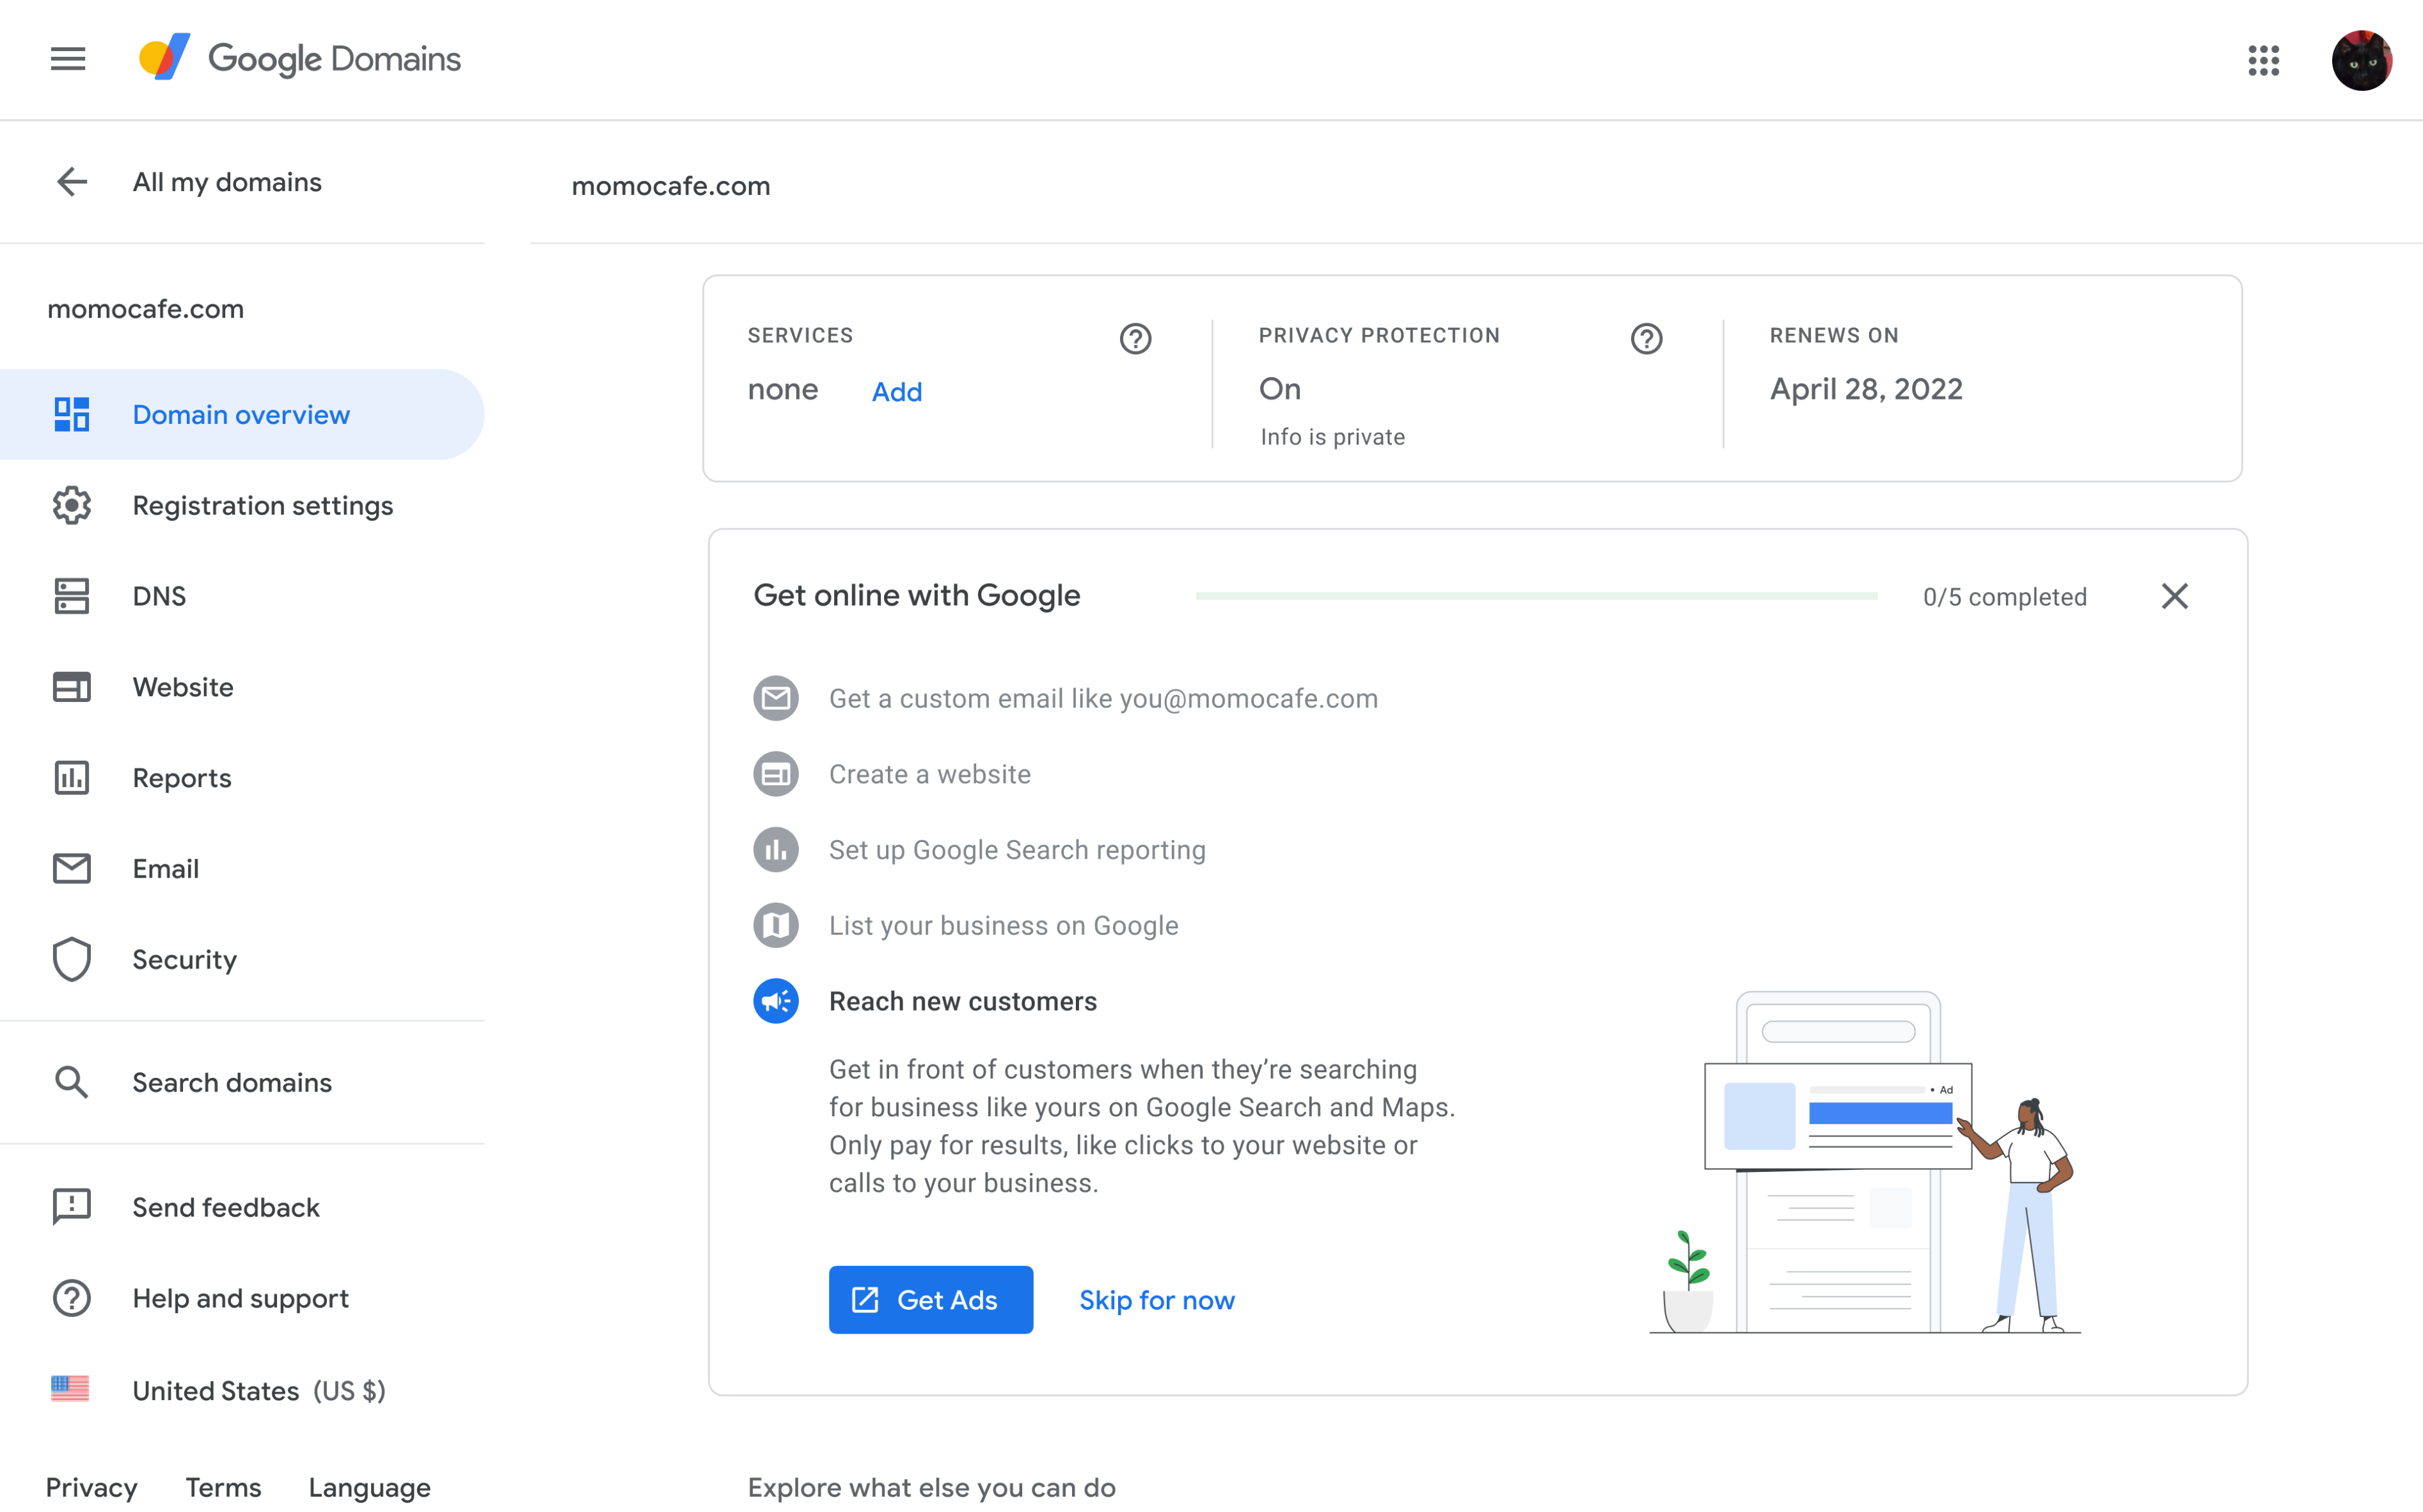2423x1512 pixels.
Task: Click the 'Explore what else you can do' heading
Action: point(931,1488)
